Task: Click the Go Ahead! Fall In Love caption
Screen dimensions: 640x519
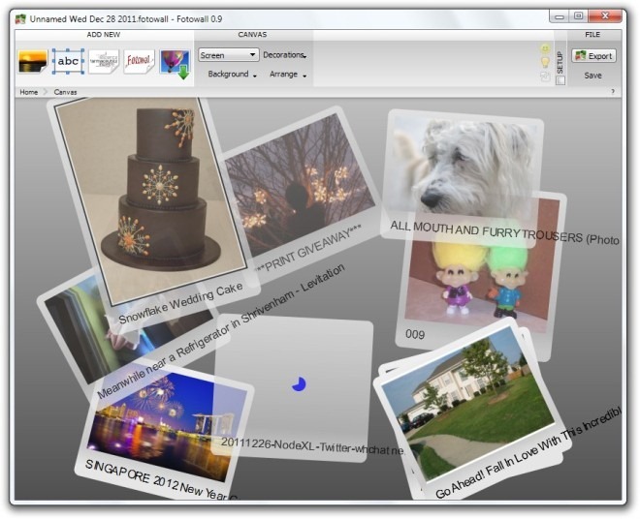Action: point(528,452)
